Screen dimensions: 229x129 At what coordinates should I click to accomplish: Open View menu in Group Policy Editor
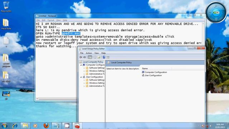tap(97, 53)
